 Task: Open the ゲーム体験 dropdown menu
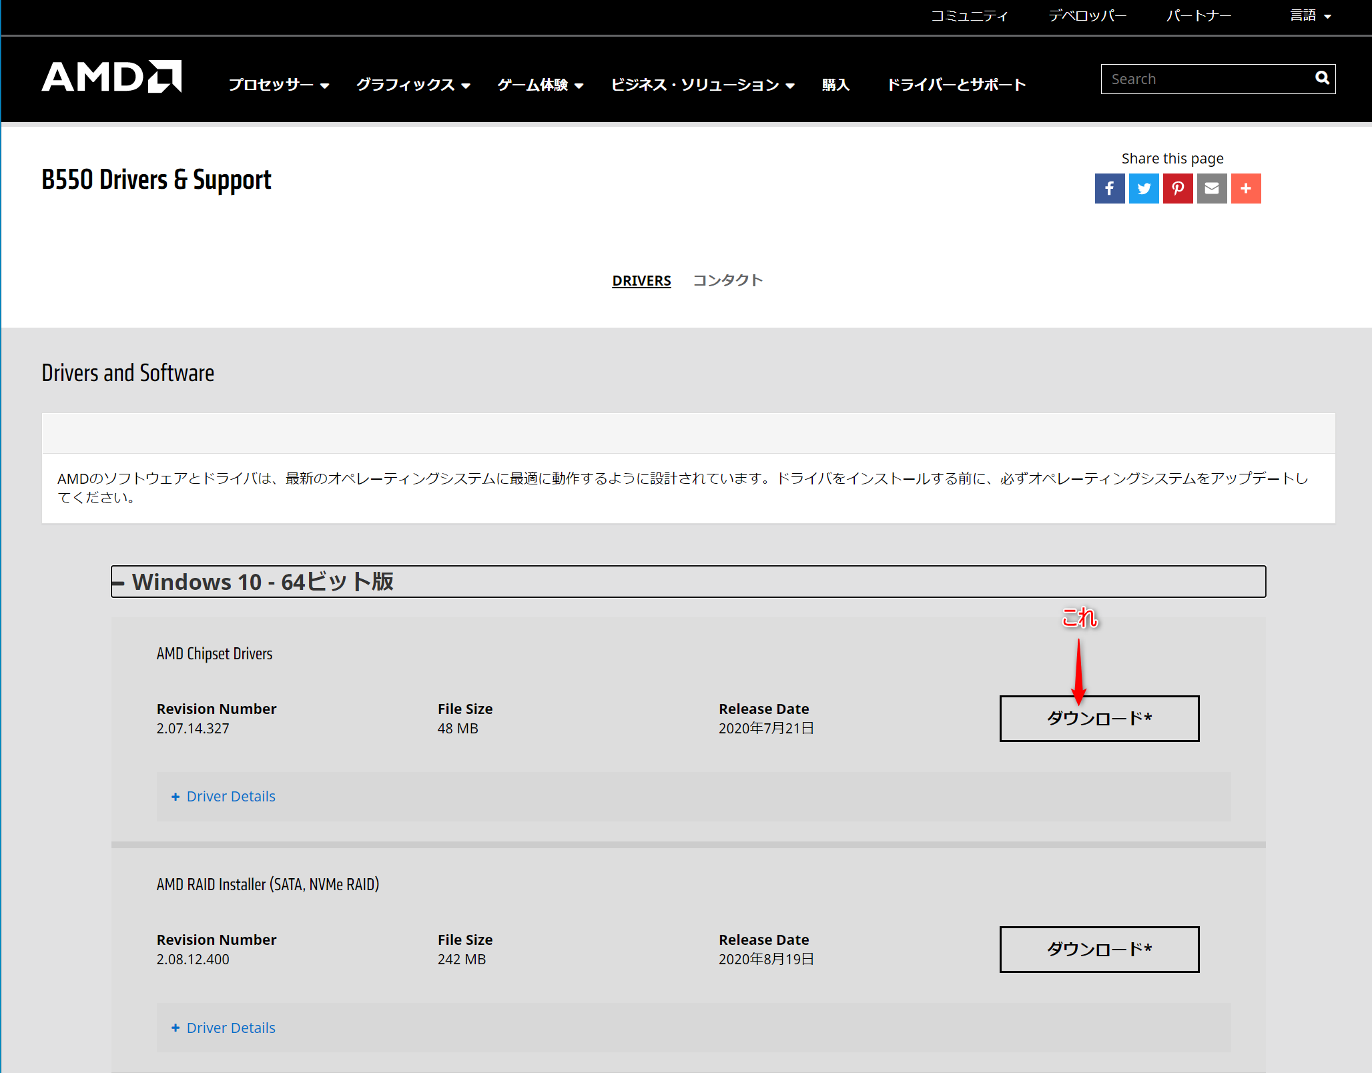(541, 85)
